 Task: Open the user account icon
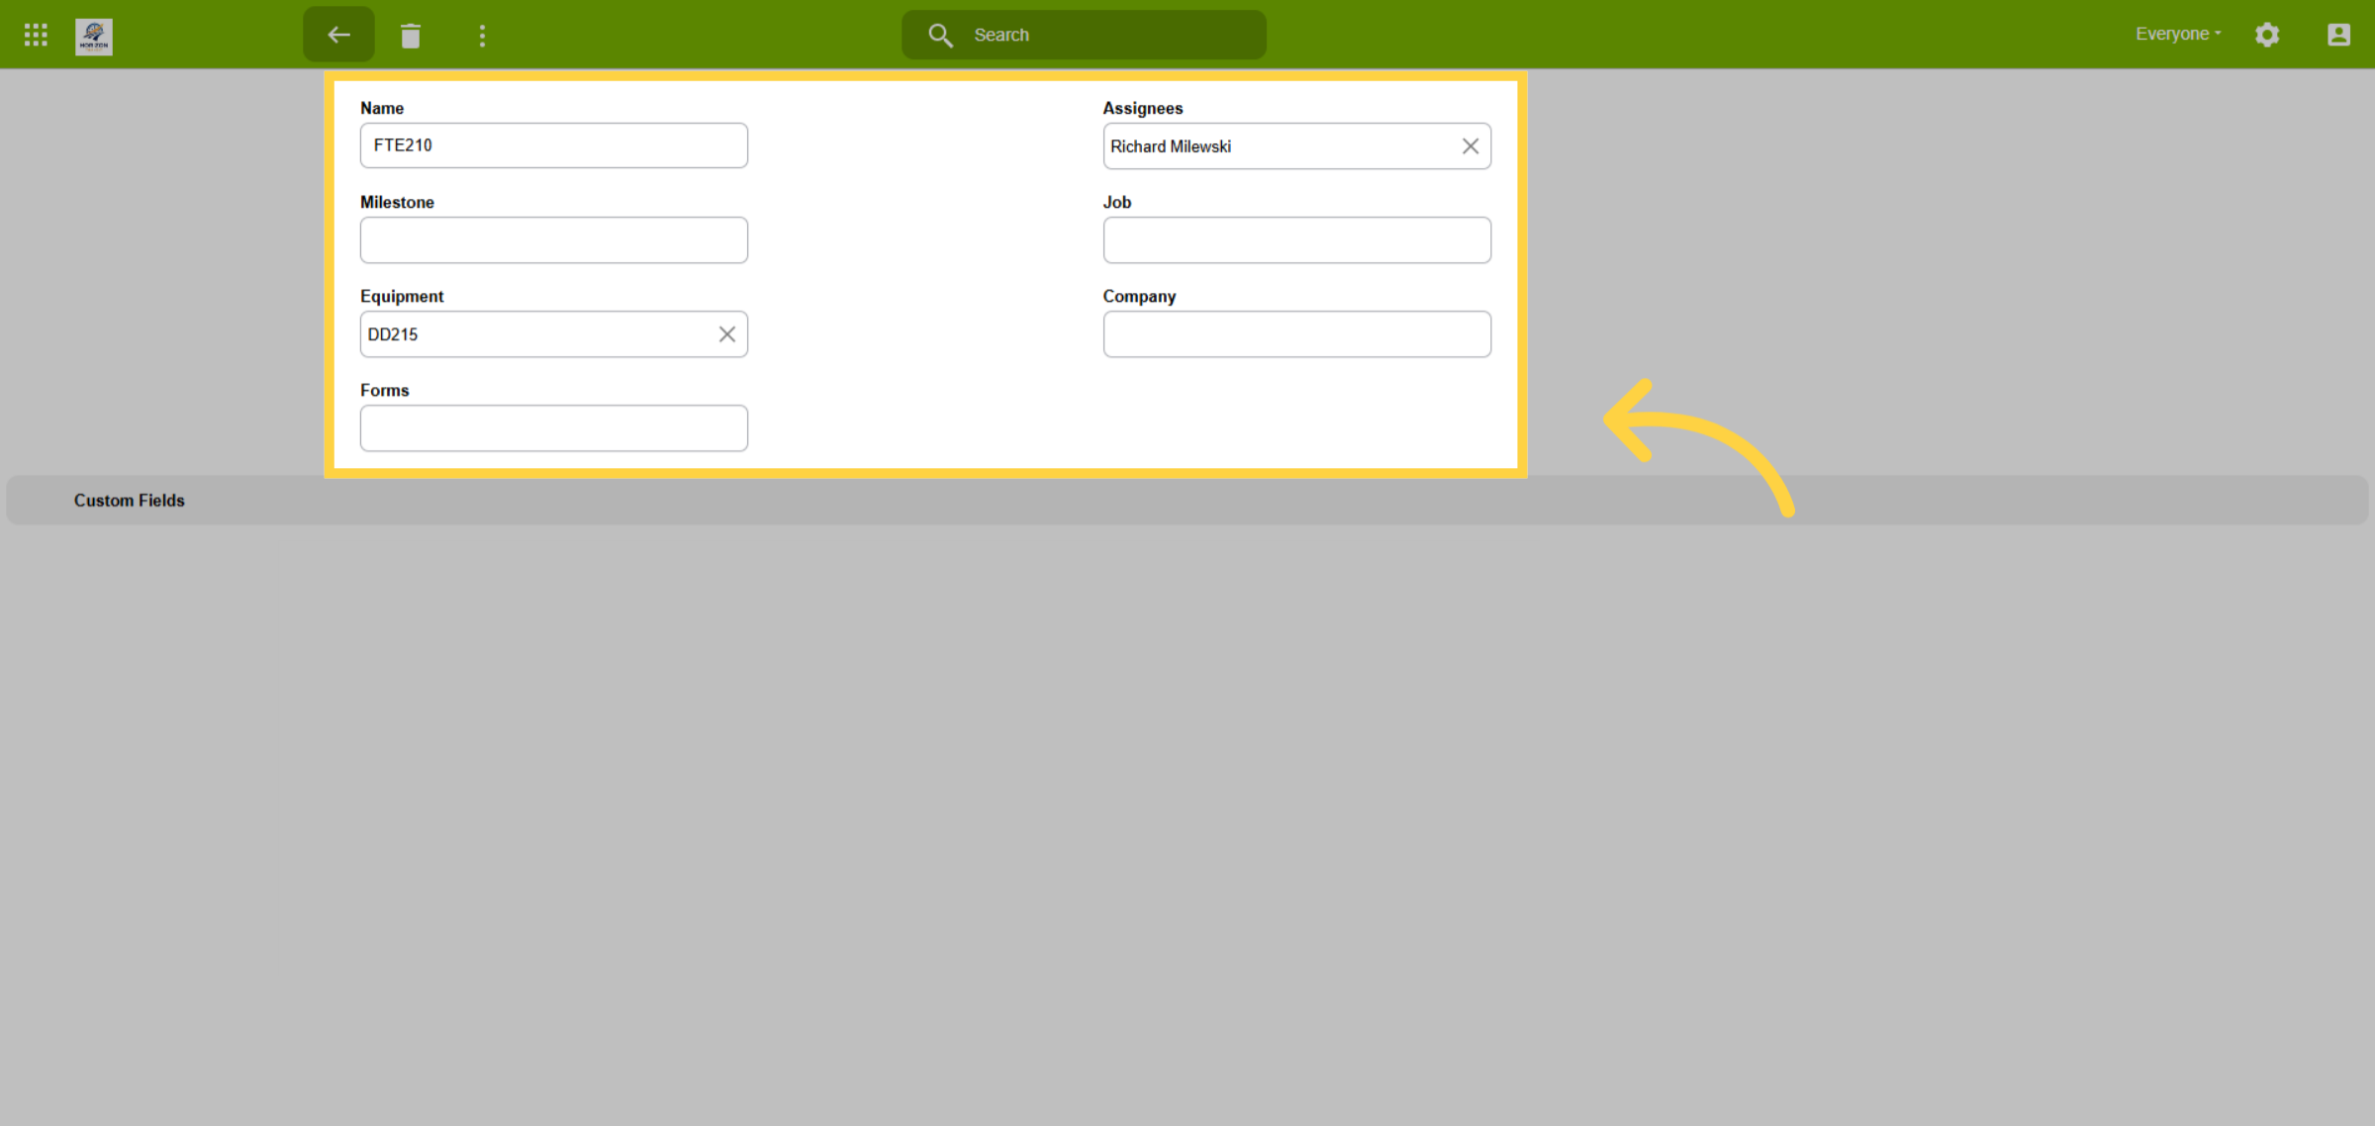pos(2338,35)
